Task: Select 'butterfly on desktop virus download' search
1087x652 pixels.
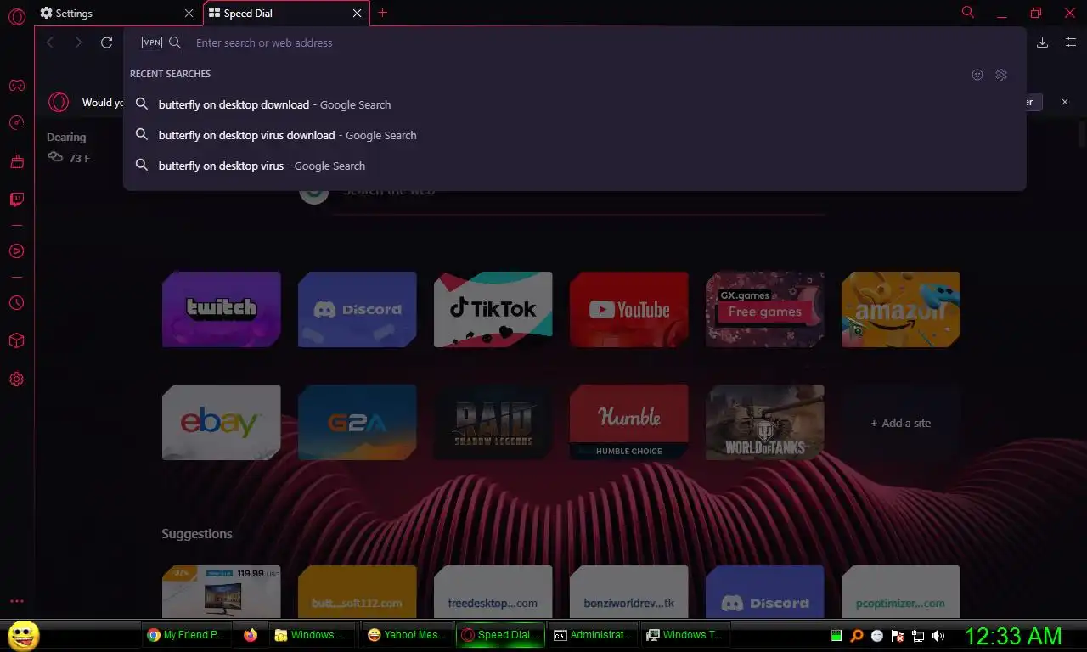Action: (x=575, y=135)
